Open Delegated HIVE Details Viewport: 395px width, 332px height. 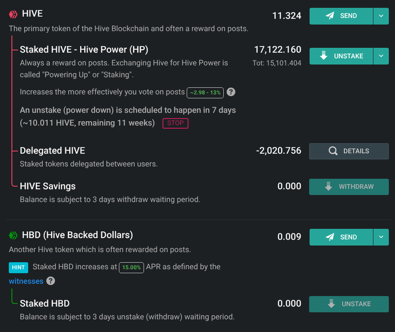tap(349, 151)
